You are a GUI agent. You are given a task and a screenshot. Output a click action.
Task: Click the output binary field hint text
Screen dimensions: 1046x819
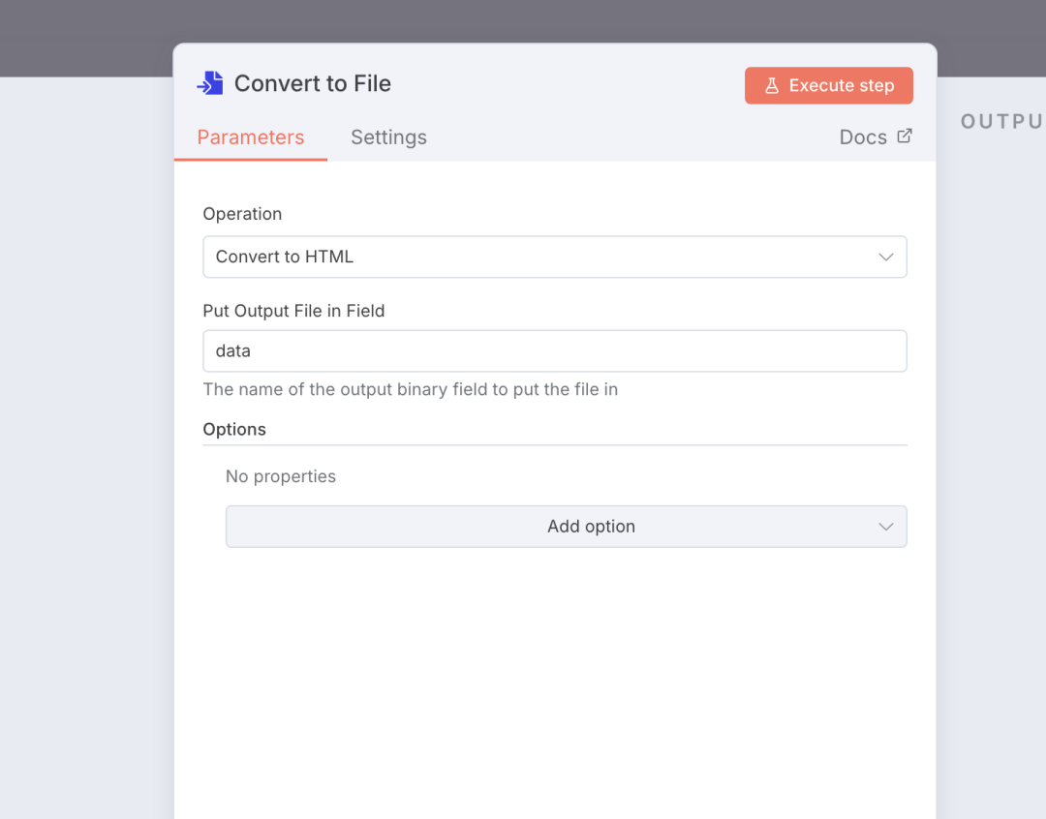coord(410,389)
